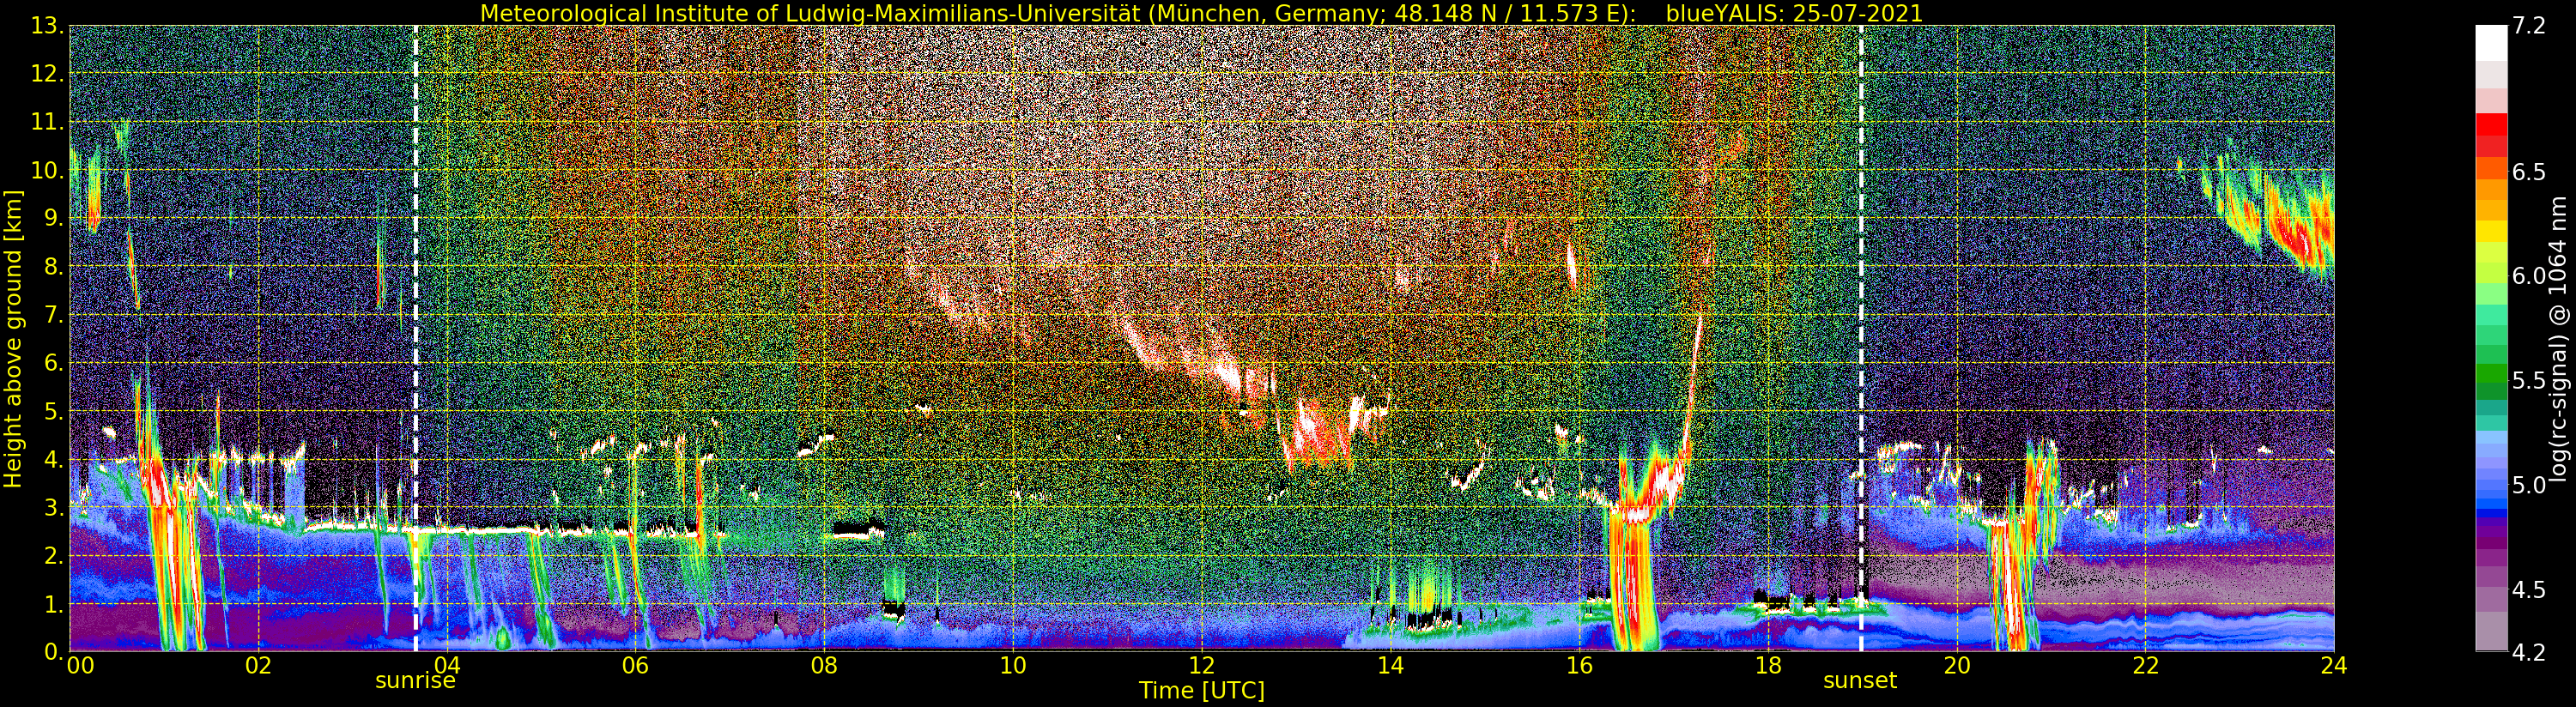The height and width of the screenshot is (707, 2576).
Task: Click height axis tick label '12.'
Action: pos(47,74)
